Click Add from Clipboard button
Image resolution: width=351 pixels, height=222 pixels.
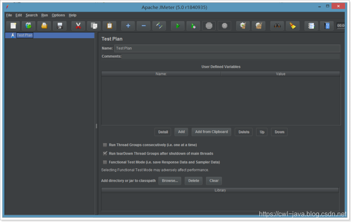pos(211,132)
